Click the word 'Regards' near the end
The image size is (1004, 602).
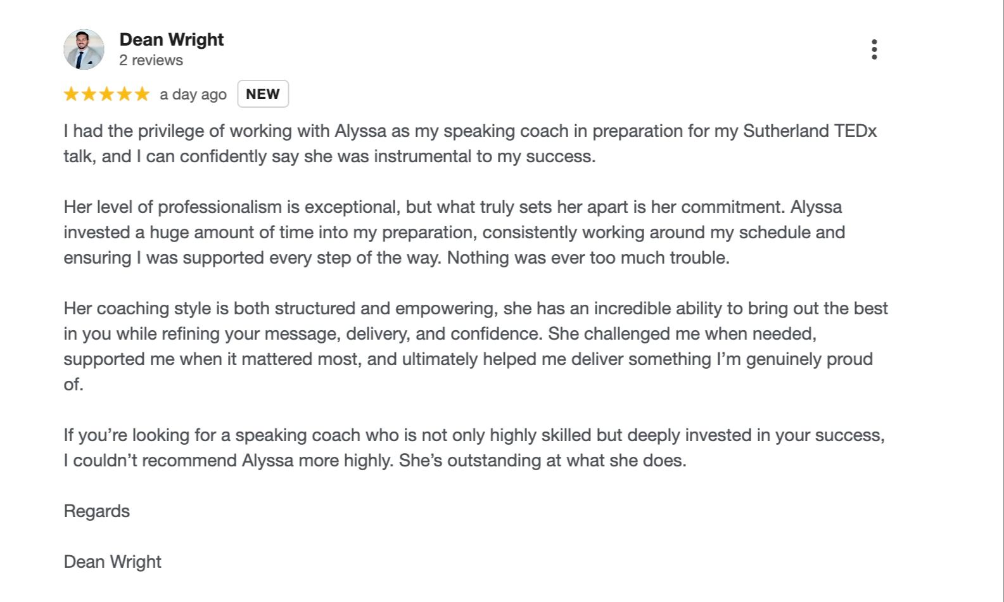point(96,511)
